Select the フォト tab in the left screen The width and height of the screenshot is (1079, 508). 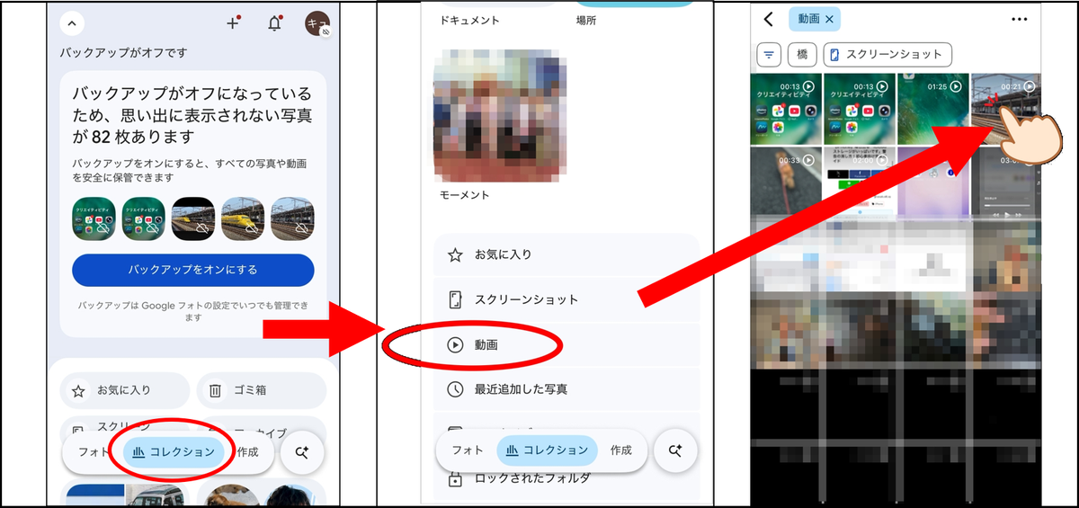coord(93,452)
